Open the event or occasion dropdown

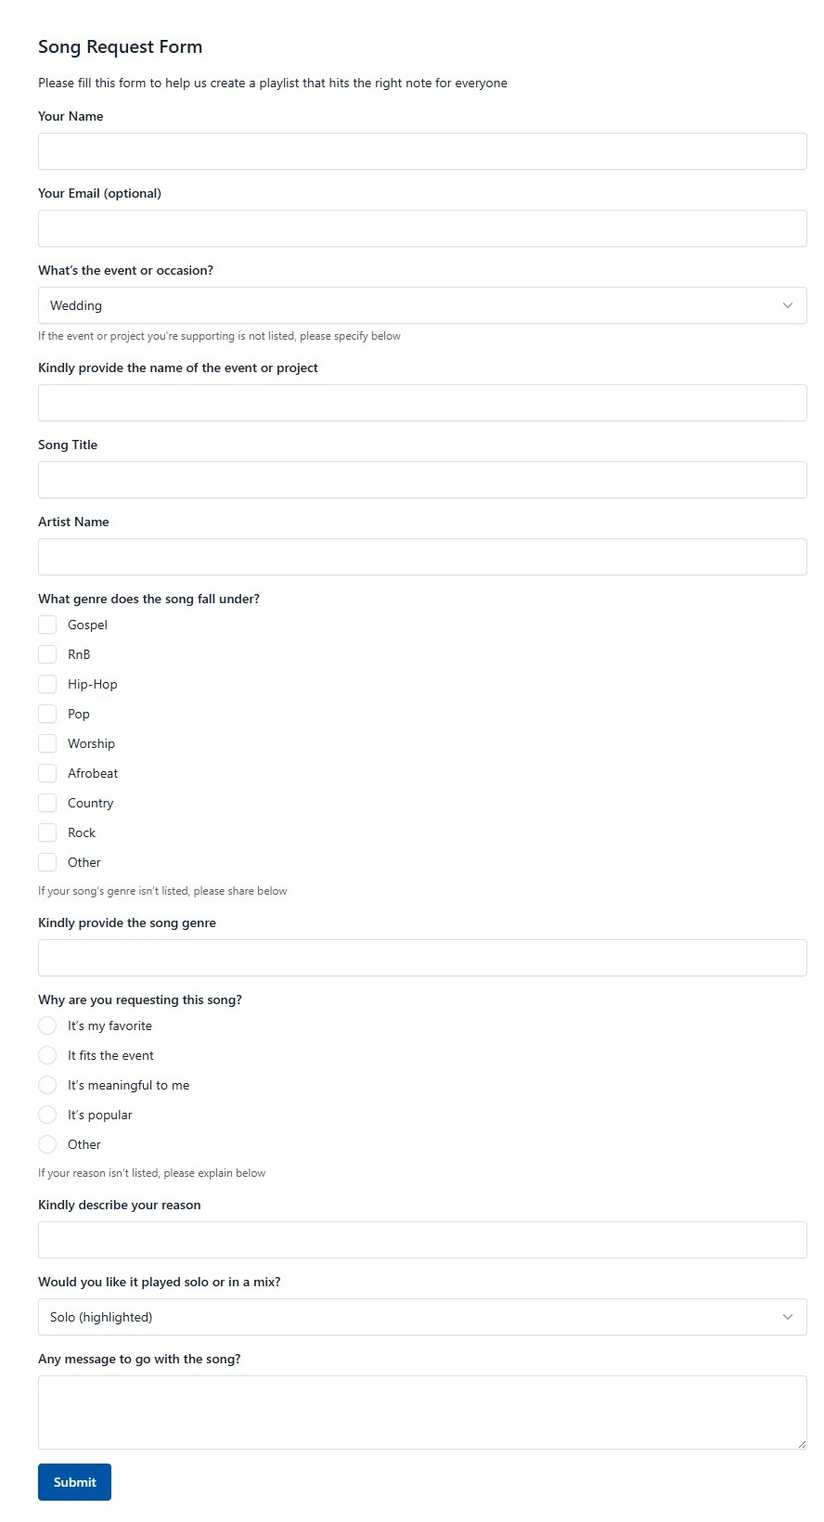tap(422, 304)
